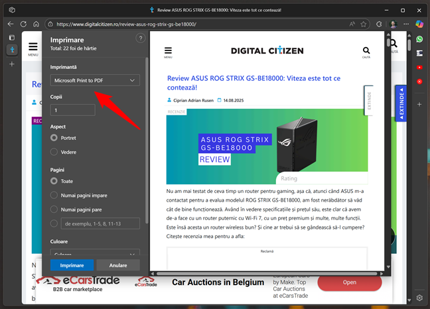This screenshot has width=430, height=309.
Task: Open the Microsoft Print to PDF dropdown
Action: tap(95, 81)
